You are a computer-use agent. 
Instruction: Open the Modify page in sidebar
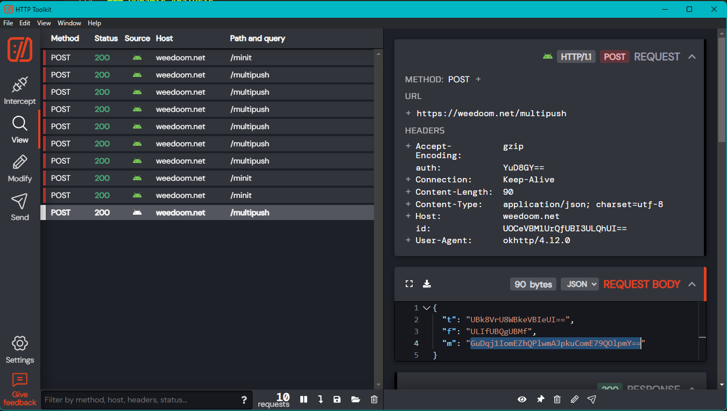pos(20,168)
